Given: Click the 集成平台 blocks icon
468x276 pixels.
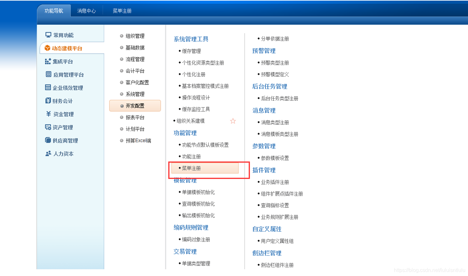Looking at the screenshot, I should click(x=48, y=61).
